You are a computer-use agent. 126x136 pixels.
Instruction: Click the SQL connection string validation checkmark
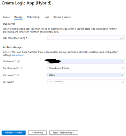click(x=123, y=38)
